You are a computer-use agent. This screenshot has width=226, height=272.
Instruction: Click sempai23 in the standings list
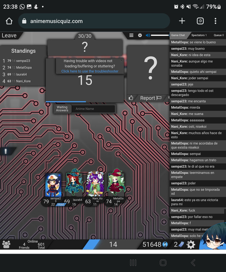(23, 61)
